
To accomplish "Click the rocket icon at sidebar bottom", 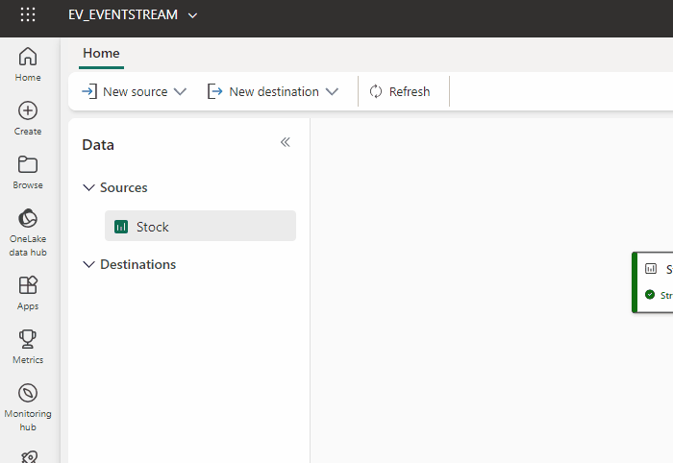I will (x=29, y=457).
